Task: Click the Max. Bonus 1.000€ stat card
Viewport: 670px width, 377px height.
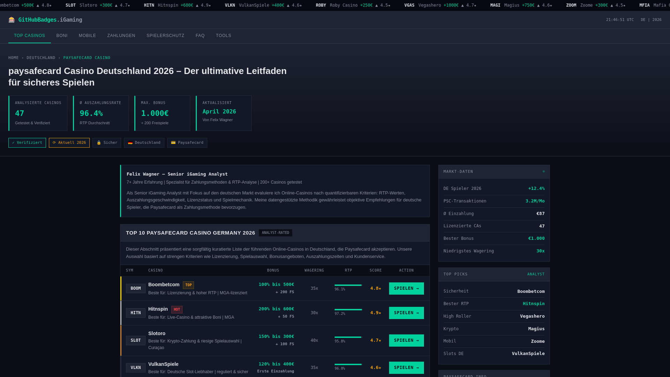Action: click(x=162, y=113)
